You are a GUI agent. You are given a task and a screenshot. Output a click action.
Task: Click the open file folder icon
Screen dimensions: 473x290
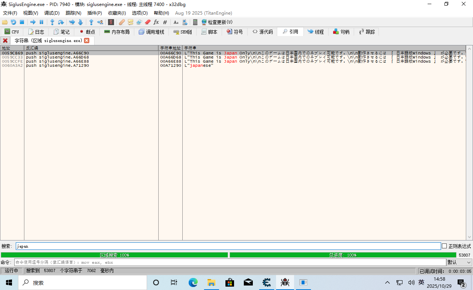tap(5, 22)
